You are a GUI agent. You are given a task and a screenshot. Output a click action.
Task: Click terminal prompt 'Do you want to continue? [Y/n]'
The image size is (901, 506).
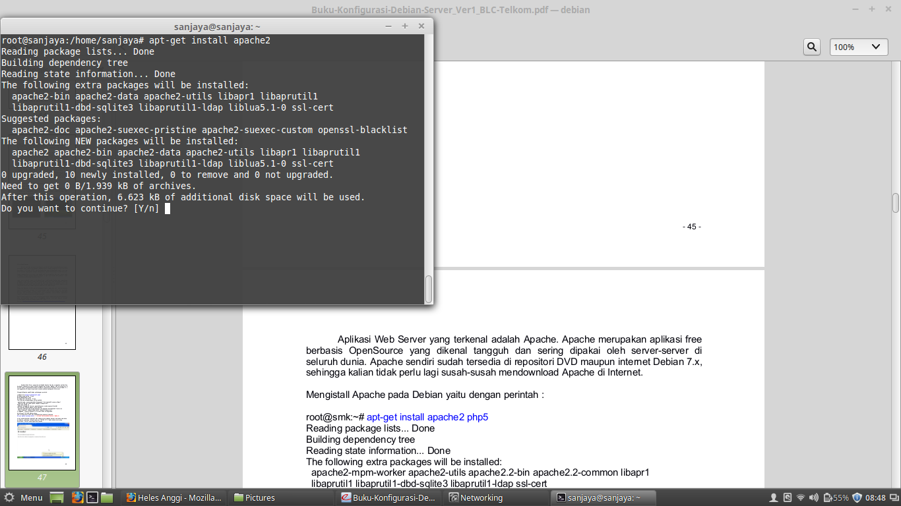pos(80,209)
